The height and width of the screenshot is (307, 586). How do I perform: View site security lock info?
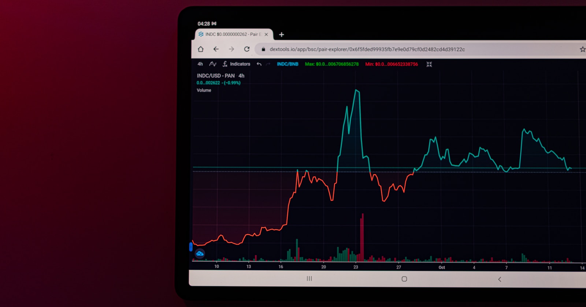coord(263,49)
